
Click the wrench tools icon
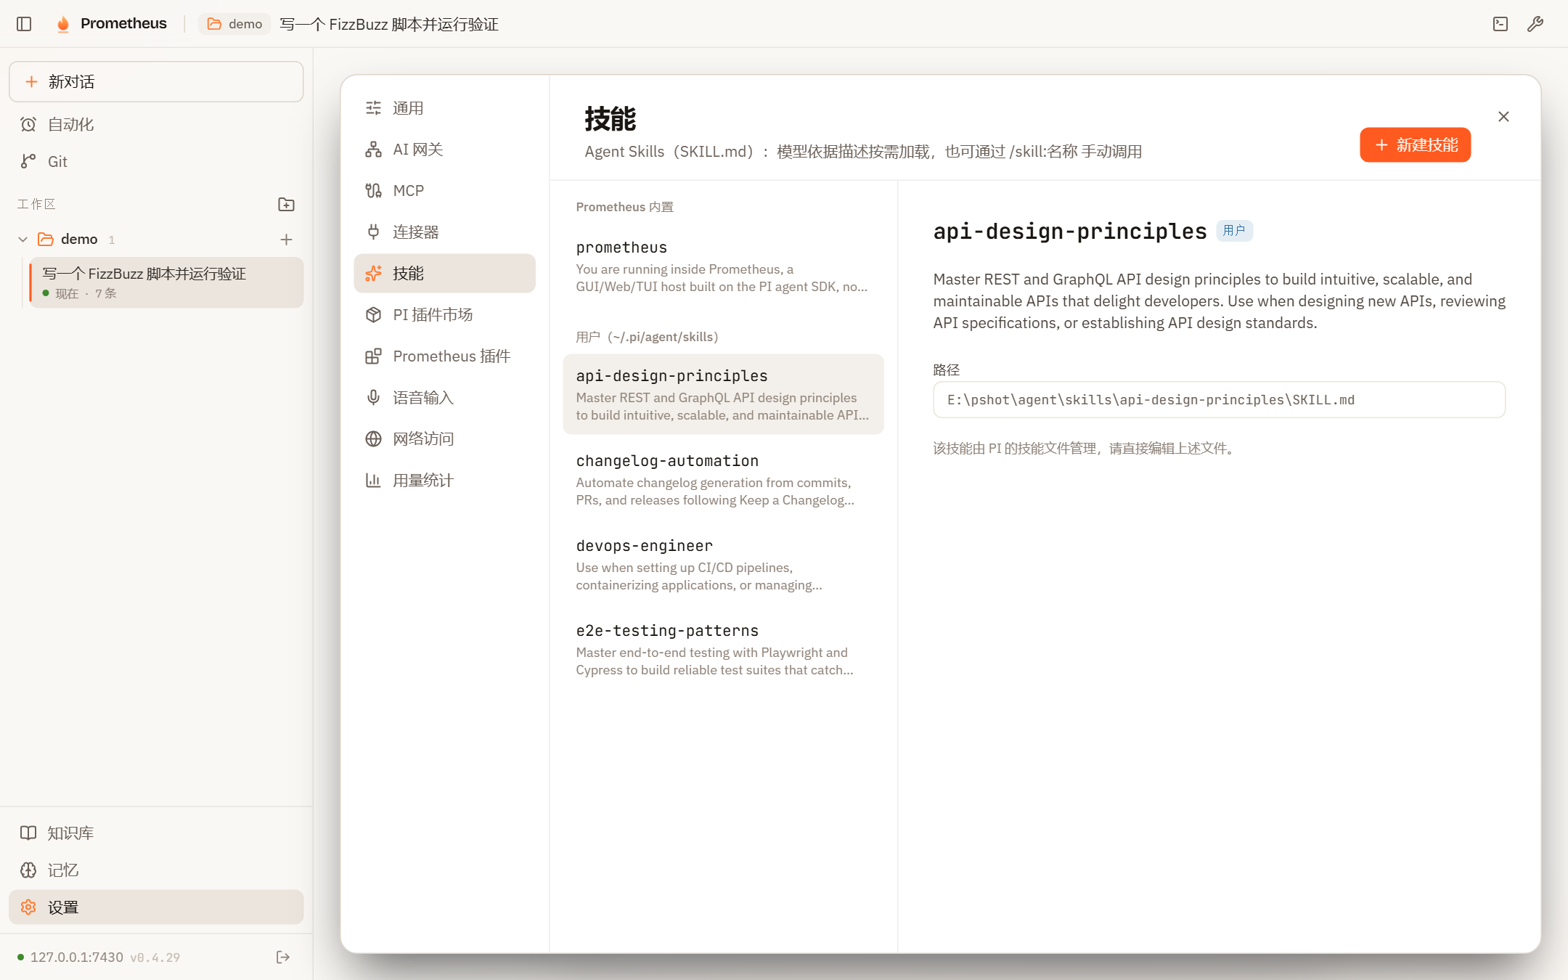point(1535,24)
